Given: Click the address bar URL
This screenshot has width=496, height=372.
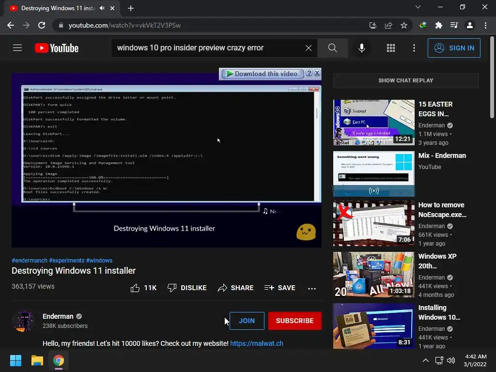Looking at the screenshot, I should point(124,25).
